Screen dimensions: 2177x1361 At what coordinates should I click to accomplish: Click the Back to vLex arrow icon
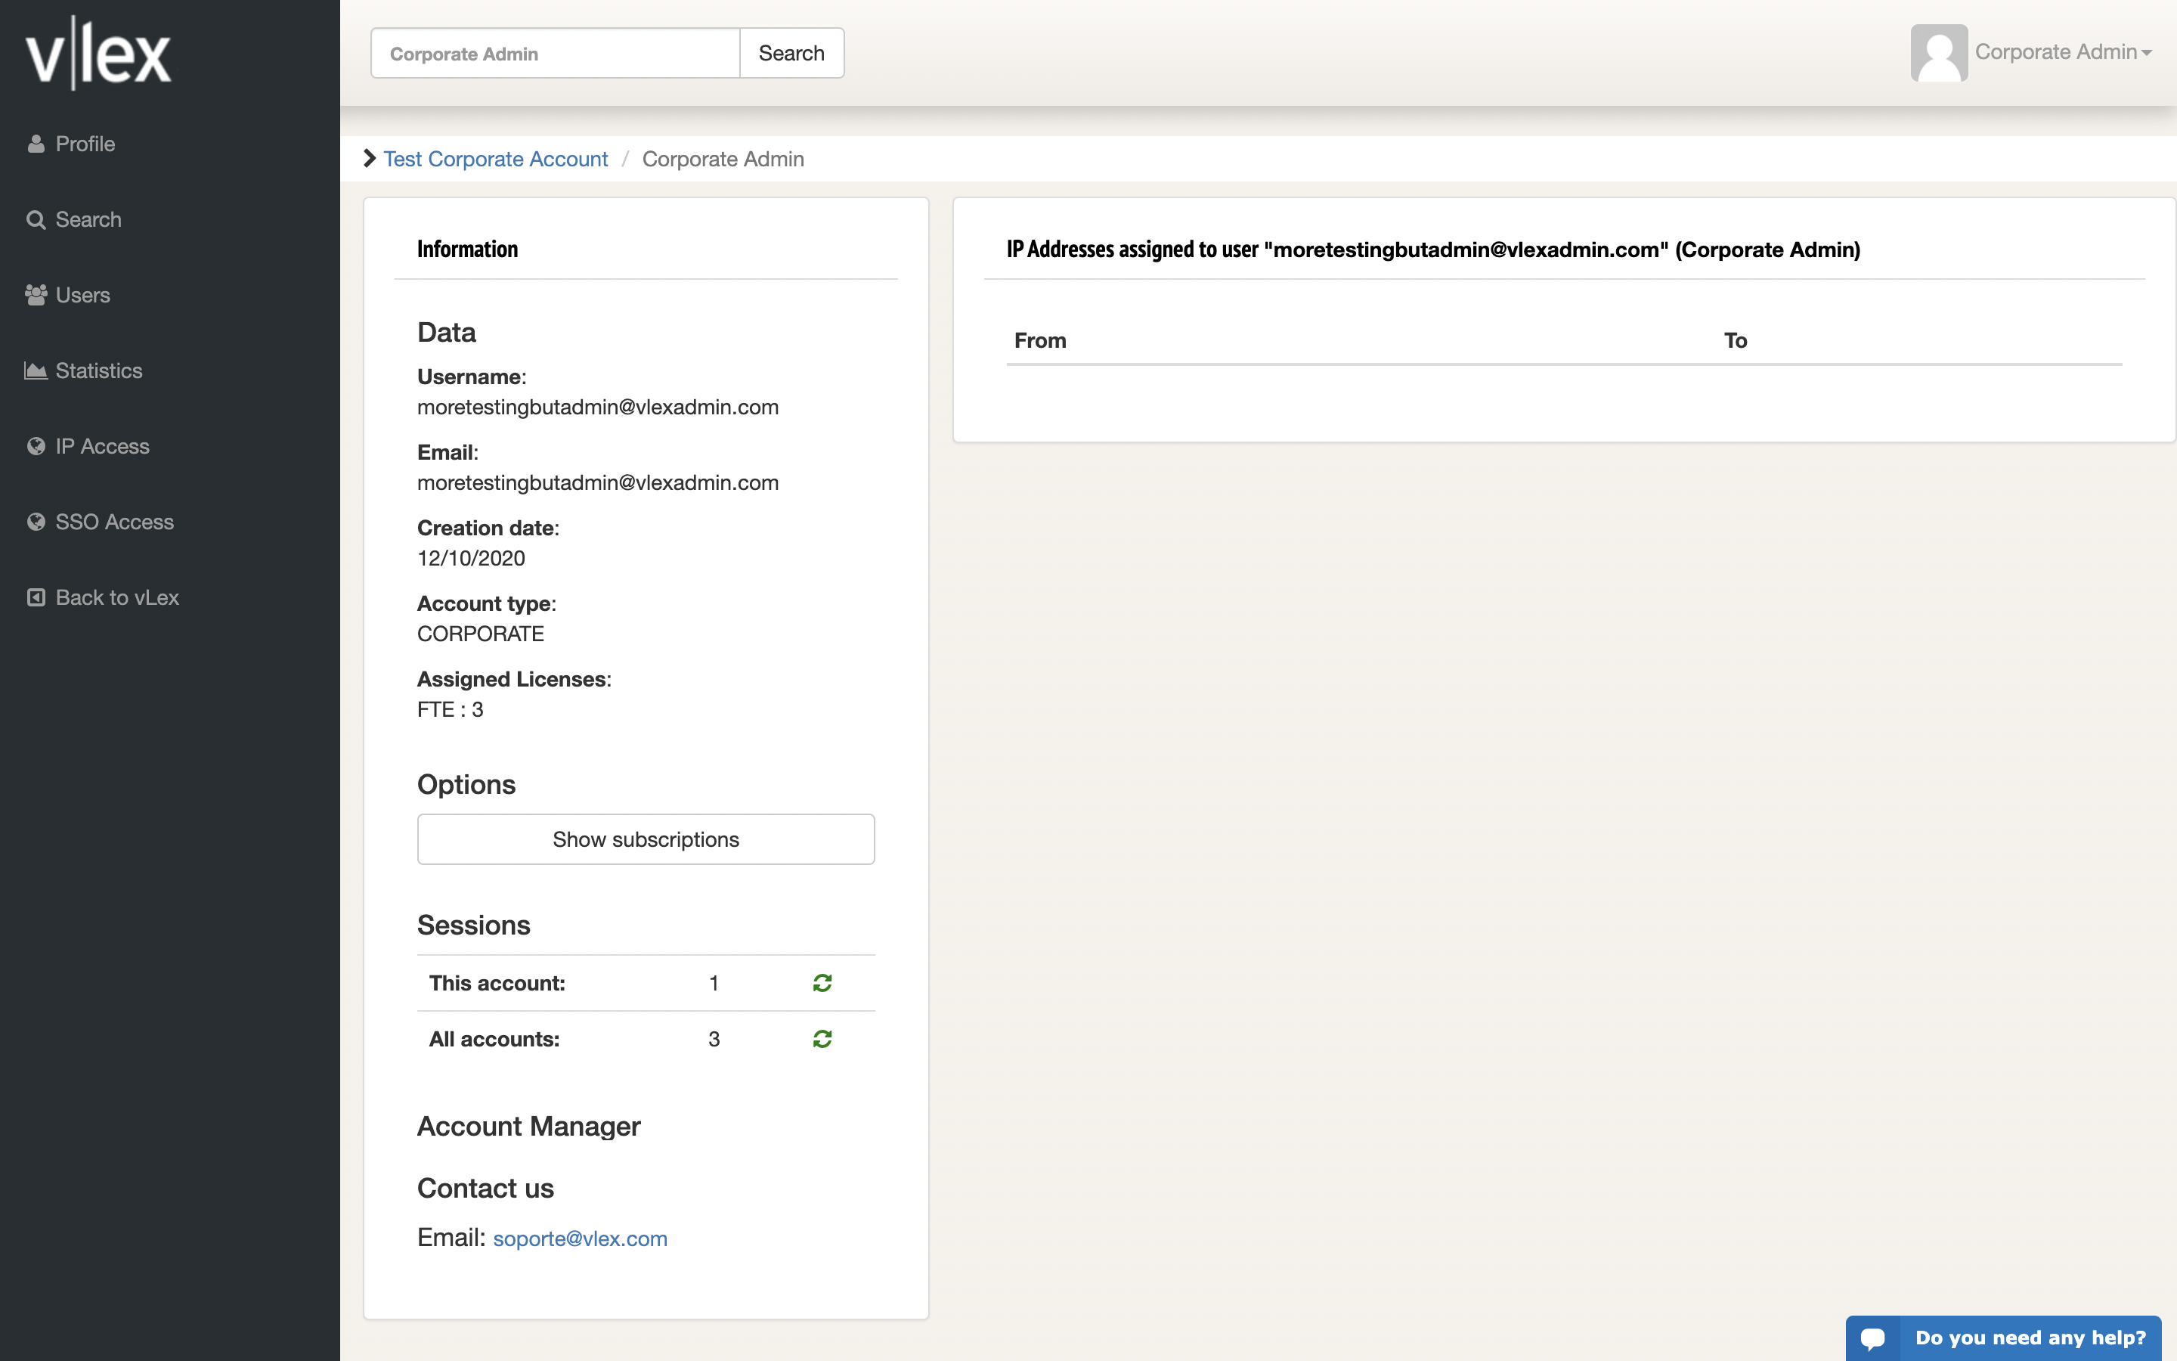pyautogui.click(x=36, y=597)
